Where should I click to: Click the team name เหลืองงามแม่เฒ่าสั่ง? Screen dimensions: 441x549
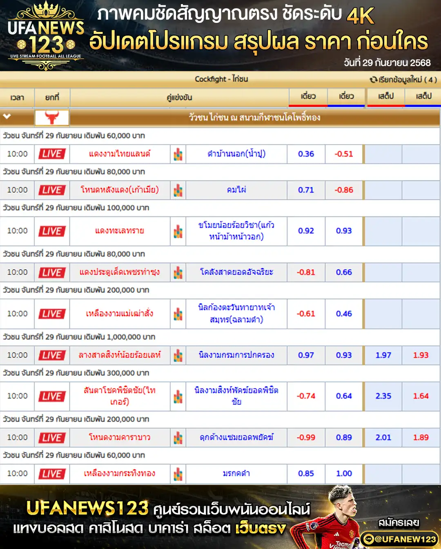(119, 314)
